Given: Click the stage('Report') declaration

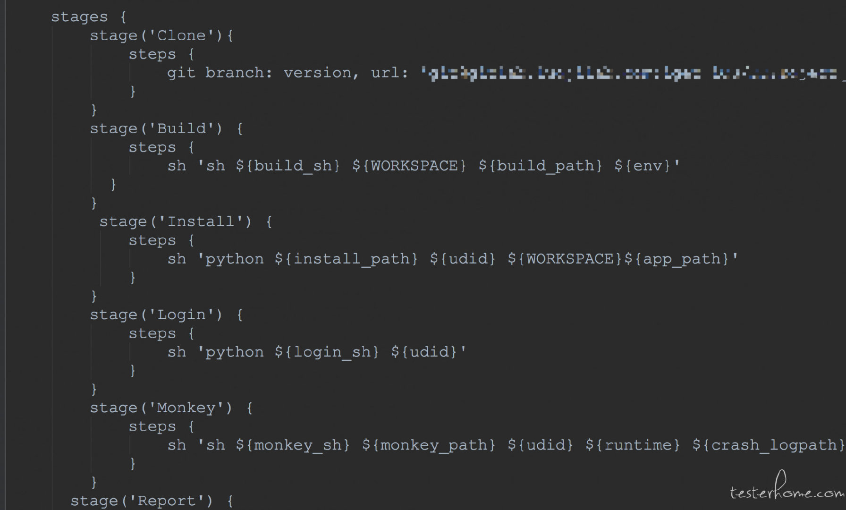Looking at the screenshot, I should (152, 501).
